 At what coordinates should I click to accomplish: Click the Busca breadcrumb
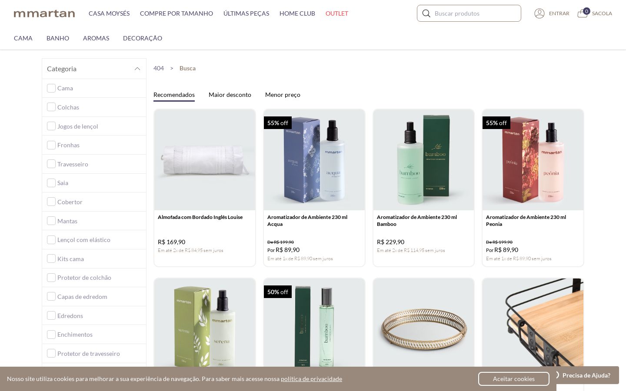pyautogui.click(x=187, y=68)
